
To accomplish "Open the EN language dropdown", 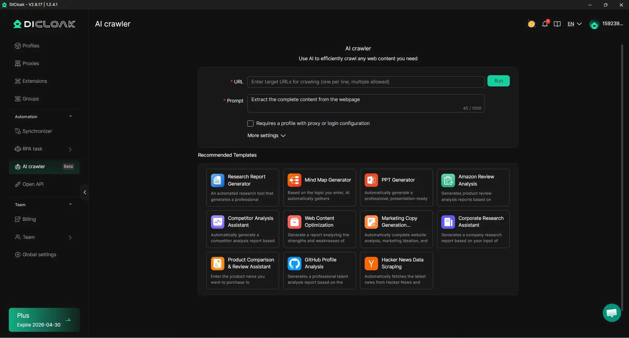I will (574, 24).
